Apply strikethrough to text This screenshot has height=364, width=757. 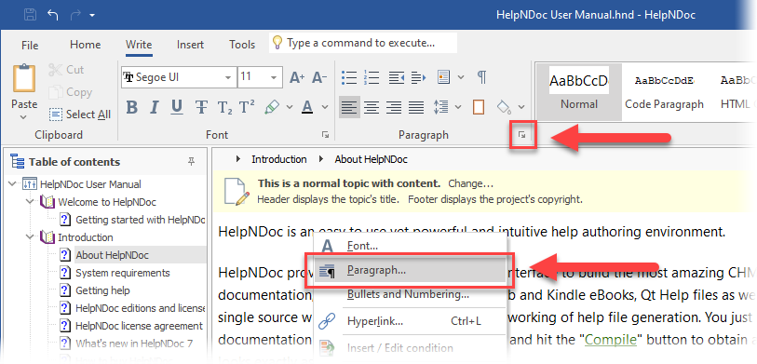tap(201, 107)
